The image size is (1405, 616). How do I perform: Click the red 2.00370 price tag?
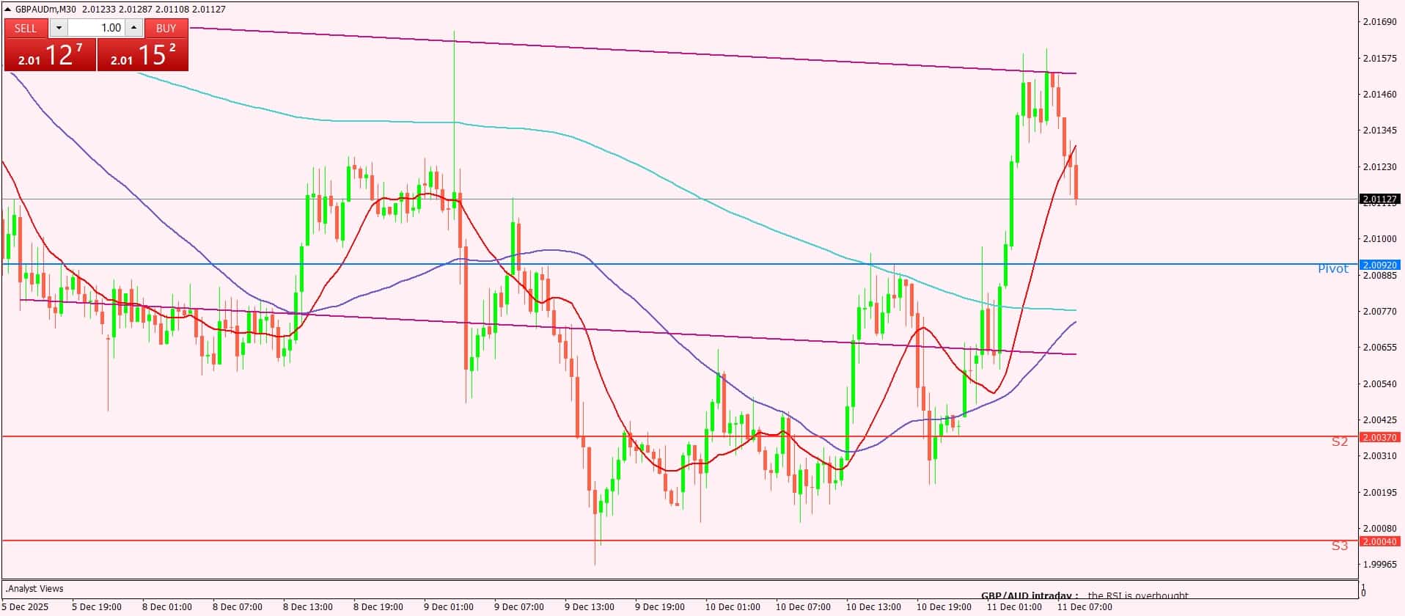click(1379, 437)
